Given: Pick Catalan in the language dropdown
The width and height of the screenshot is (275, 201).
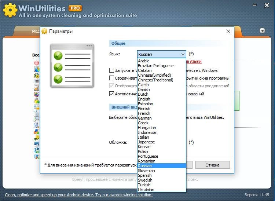Looking at the screenshot, I should [162, 70].
